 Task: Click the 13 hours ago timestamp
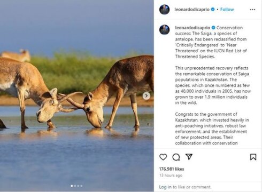coord(171,175)
